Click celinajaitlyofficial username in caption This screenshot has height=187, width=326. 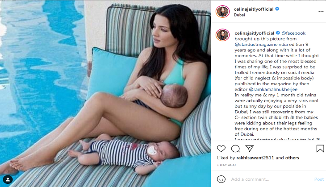(254, 33)
